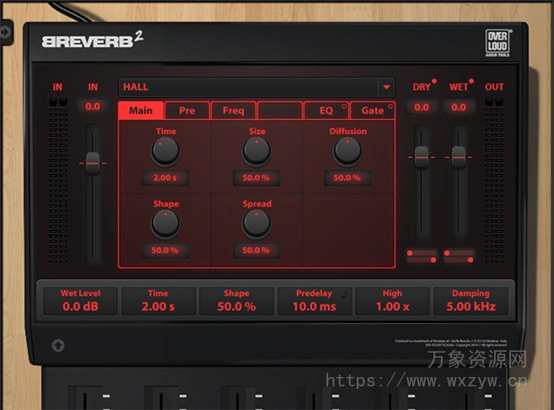Select the bottom Time 2.00 s quick control
Screen dimensions: 554x410
point(159,301)
